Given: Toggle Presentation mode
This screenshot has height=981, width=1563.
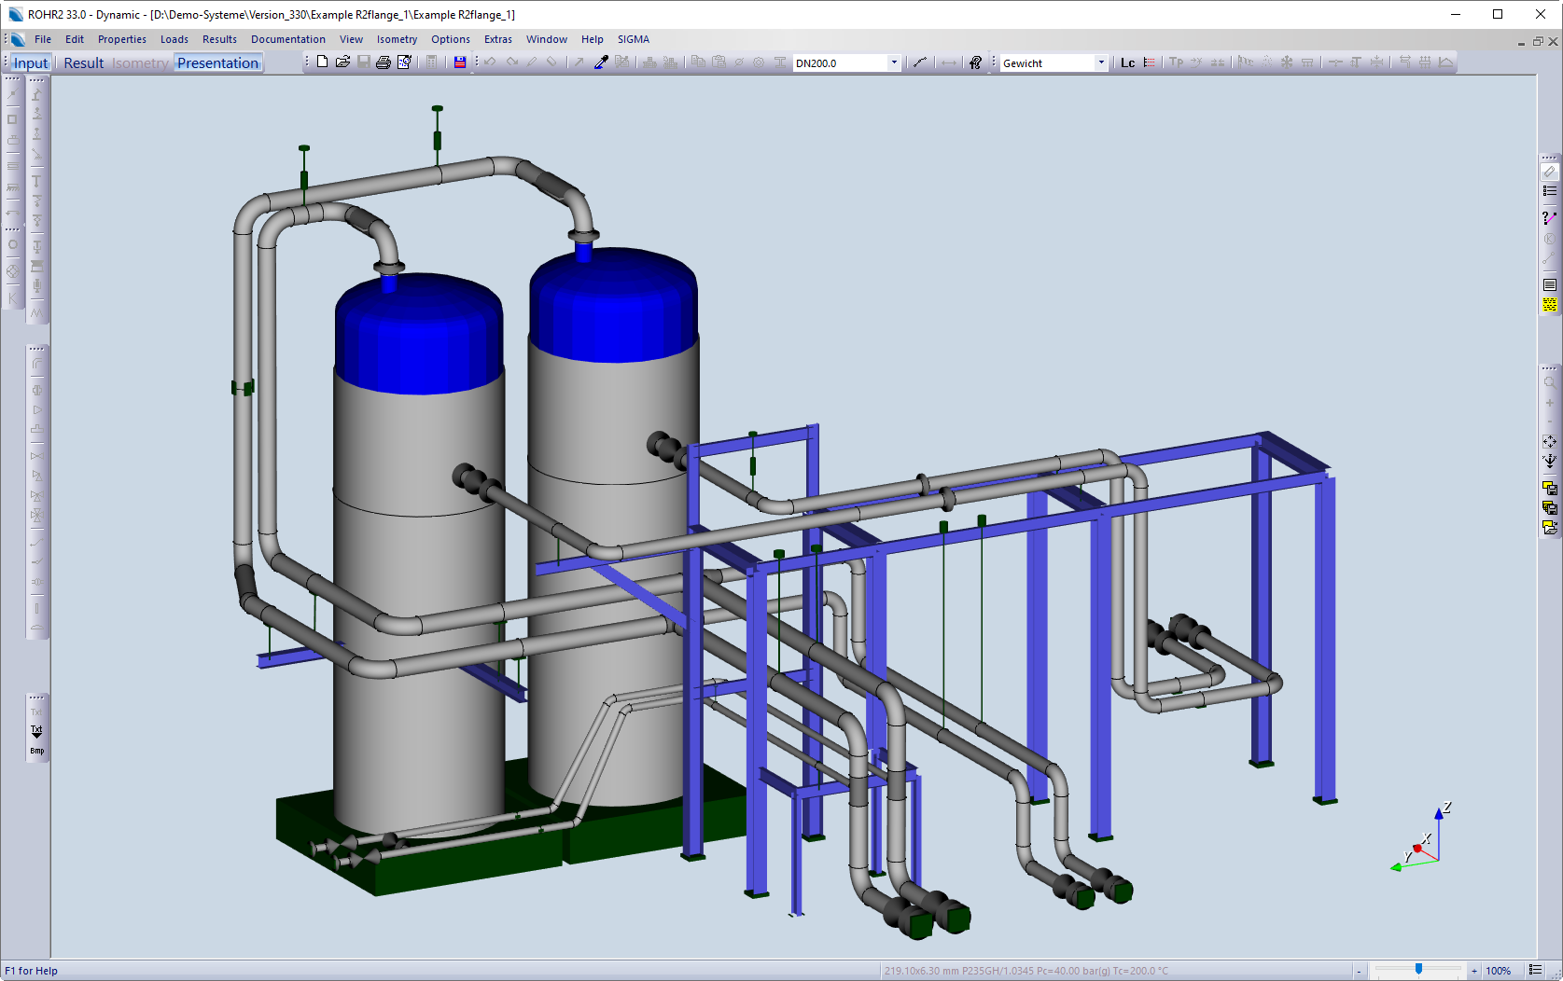Looking at the screenshot, I should tap(217, 62).
